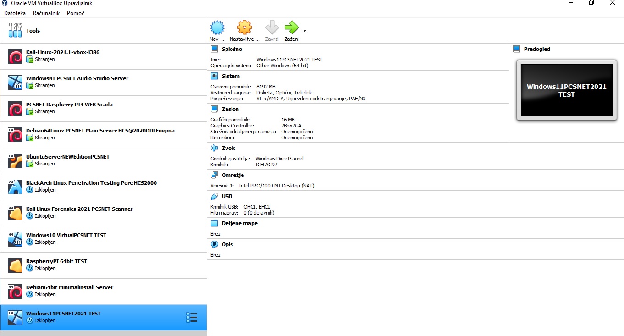Click the Omrežje network icon
This screenshot has height=336, width=624.
pos(214,175)
